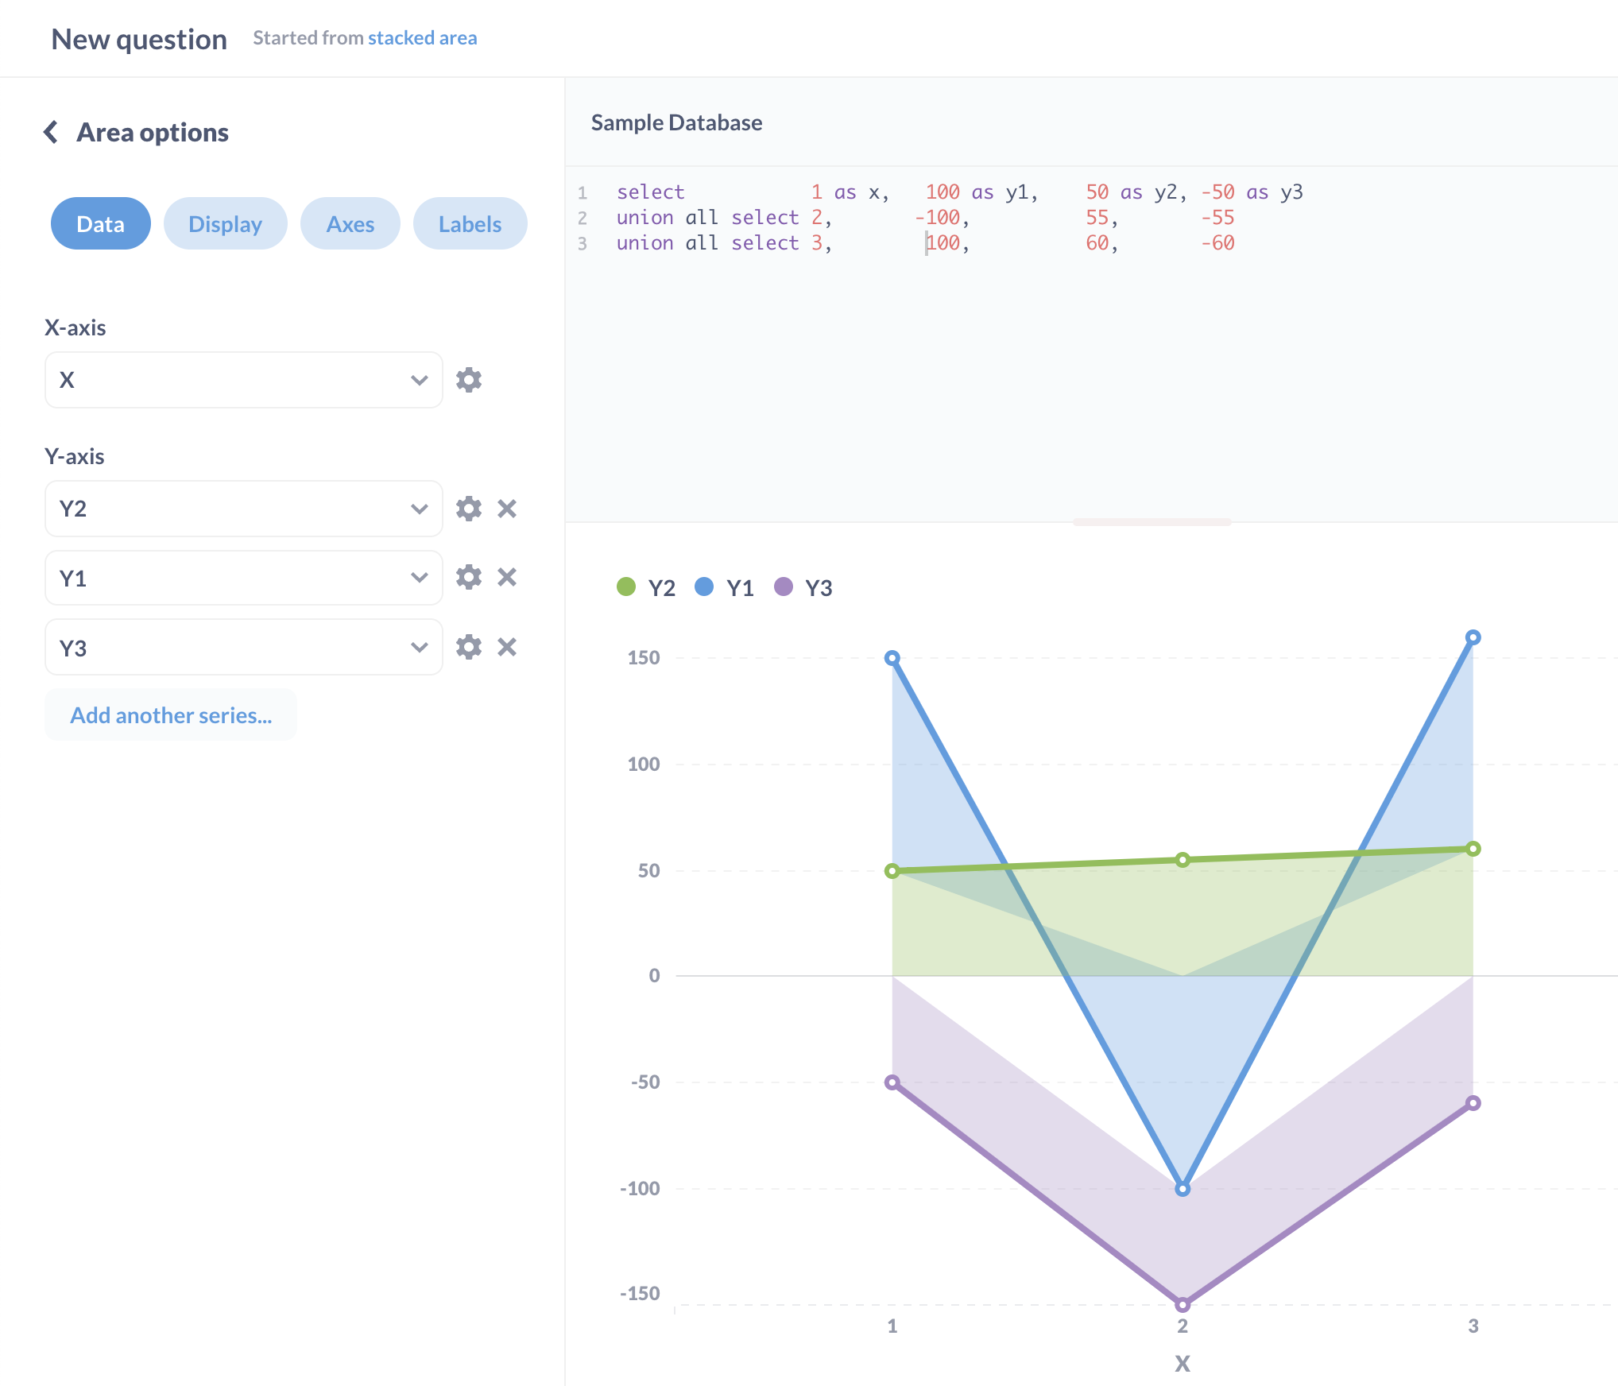Open the Y3 series settings gear

tap(469, 647)
